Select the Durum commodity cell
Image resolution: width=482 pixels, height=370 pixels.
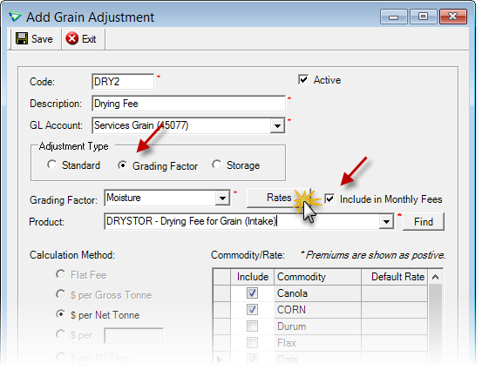pyautogui.click(x=317, y=326)
